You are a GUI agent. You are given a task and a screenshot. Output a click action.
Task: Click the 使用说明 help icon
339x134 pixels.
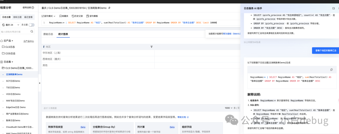(x=33, y=7)
